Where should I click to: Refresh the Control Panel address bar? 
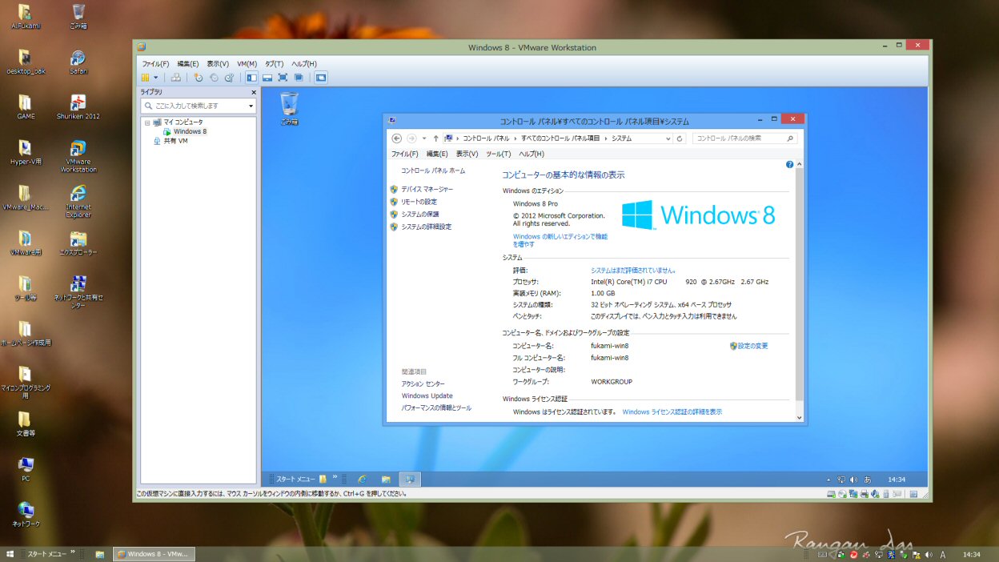pyautogui.click(x=680, y=138)
